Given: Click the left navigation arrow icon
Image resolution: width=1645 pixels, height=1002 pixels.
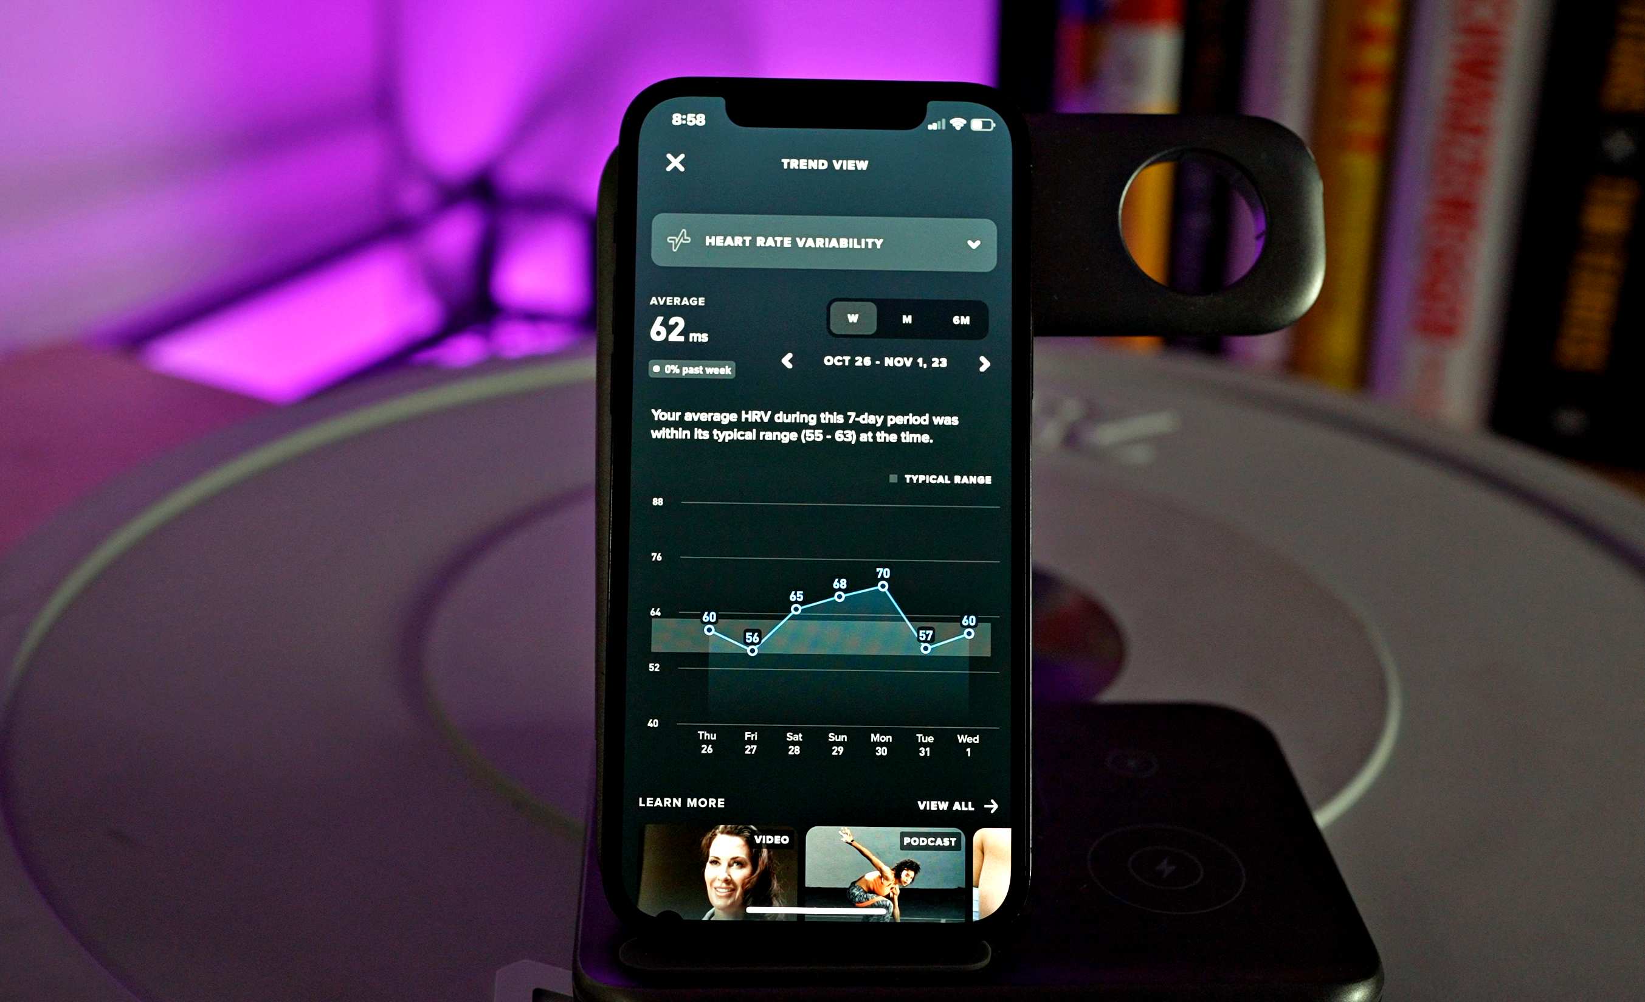Looking at the screenshot, I should coord(780,362).
